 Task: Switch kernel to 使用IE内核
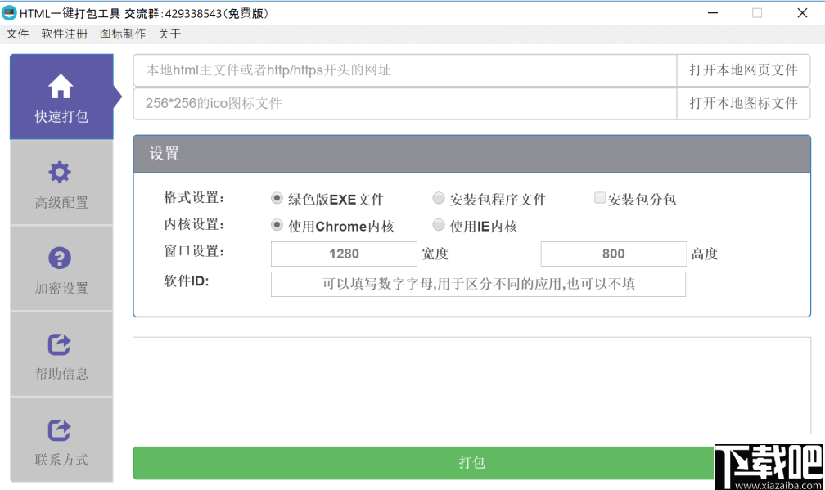(x=439, y=225)
